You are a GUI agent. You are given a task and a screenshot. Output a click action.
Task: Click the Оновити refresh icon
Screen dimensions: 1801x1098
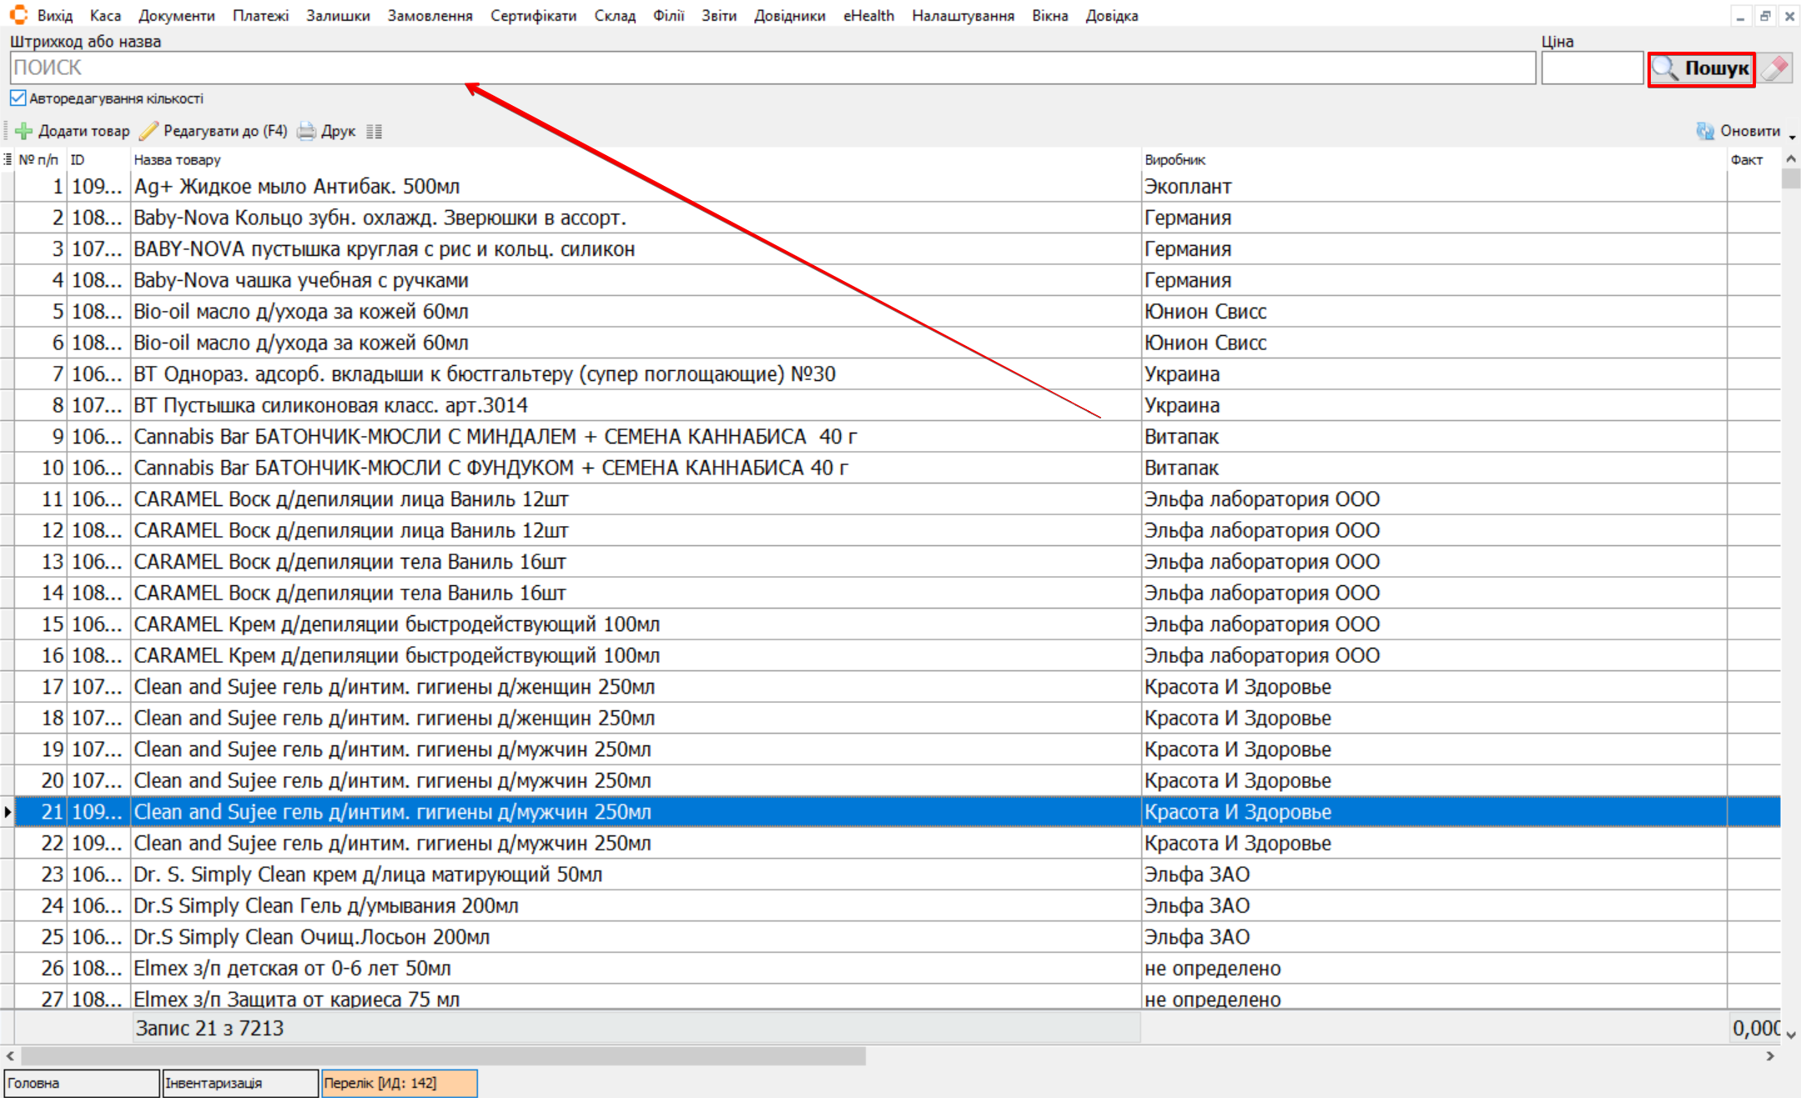click(1705, 131)
